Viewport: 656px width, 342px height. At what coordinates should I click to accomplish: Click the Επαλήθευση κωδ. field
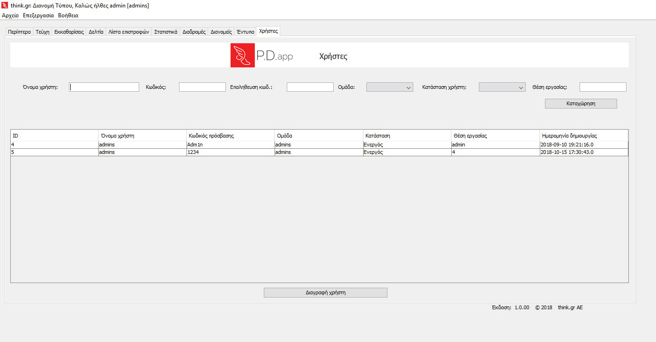310,87
